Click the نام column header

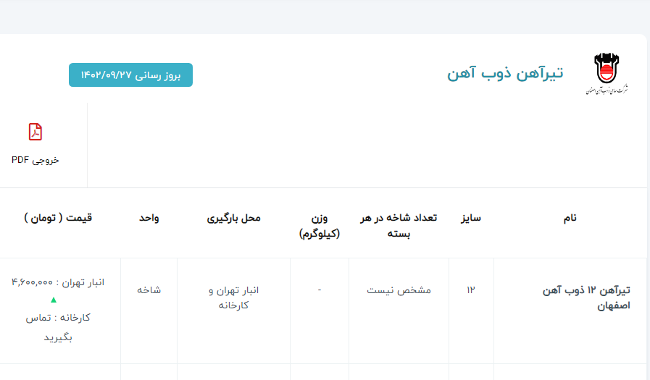(570, 218)
